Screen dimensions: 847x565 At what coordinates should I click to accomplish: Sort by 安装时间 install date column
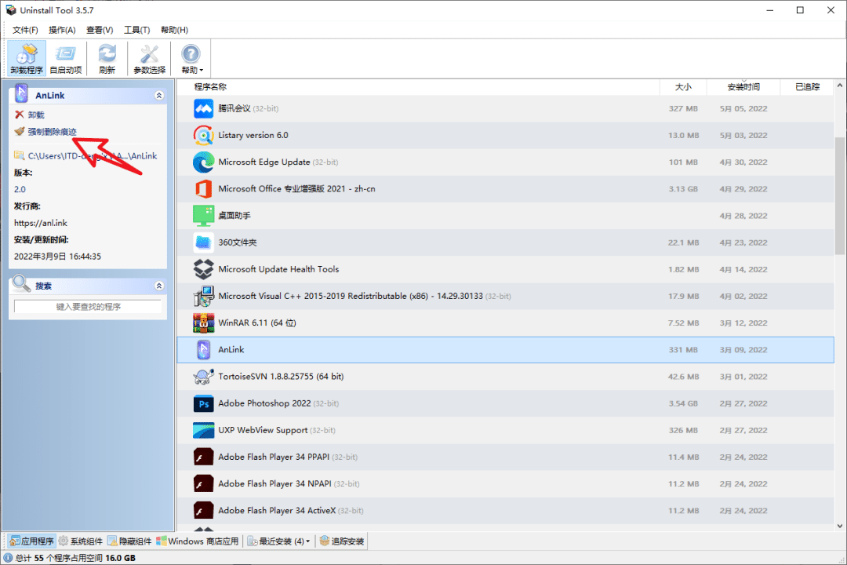743,86
